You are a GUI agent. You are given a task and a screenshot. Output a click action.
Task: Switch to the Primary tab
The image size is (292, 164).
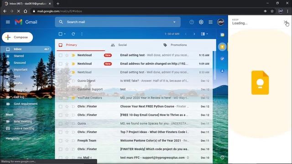pos(81,45)
